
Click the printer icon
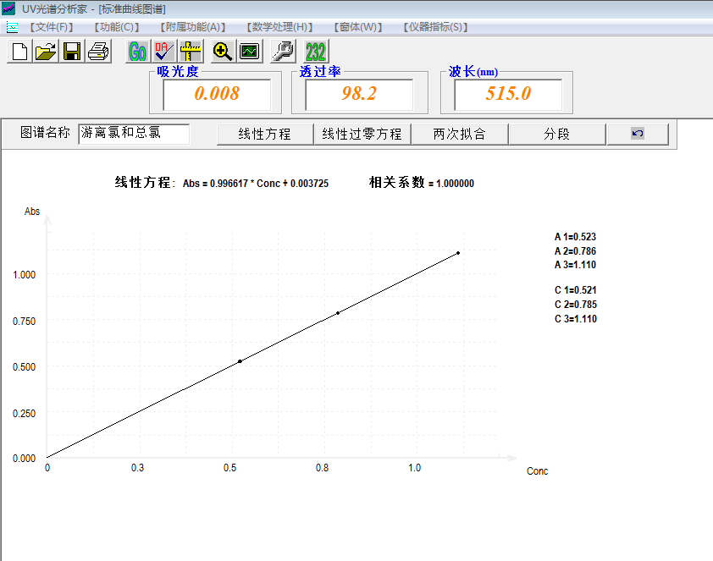(98, 52)
